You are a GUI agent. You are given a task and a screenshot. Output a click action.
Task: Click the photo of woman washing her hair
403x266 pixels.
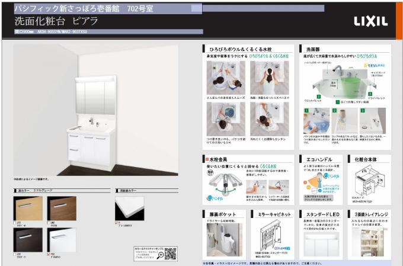(x=269, y=78)
